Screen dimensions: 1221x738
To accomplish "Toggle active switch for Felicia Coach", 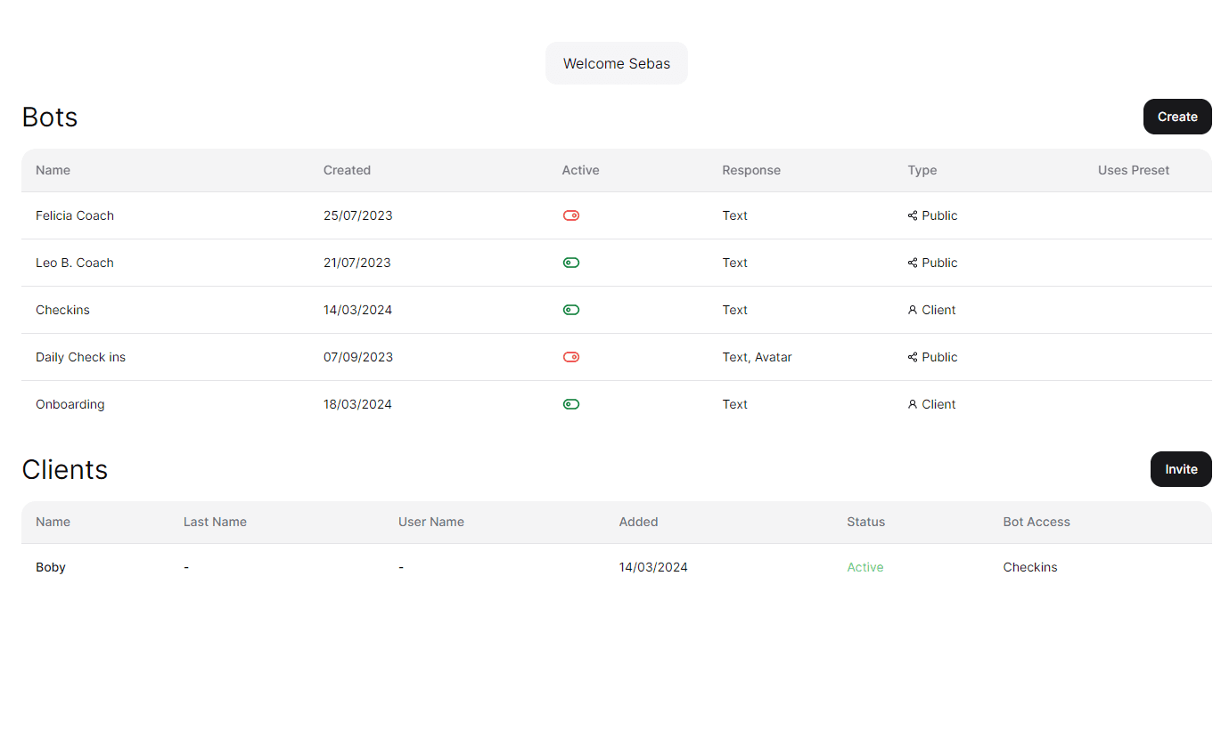I will click(571, 215).
